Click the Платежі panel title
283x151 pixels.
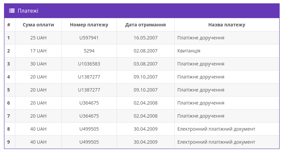point(28,11)
